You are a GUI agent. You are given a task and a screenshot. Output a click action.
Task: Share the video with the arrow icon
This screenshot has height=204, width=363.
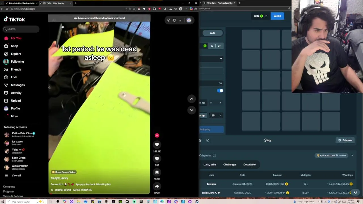157,186
